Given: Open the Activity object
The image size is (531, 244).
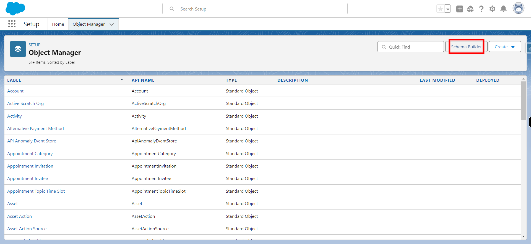Looking at the screenshot, I should point(14,116).
